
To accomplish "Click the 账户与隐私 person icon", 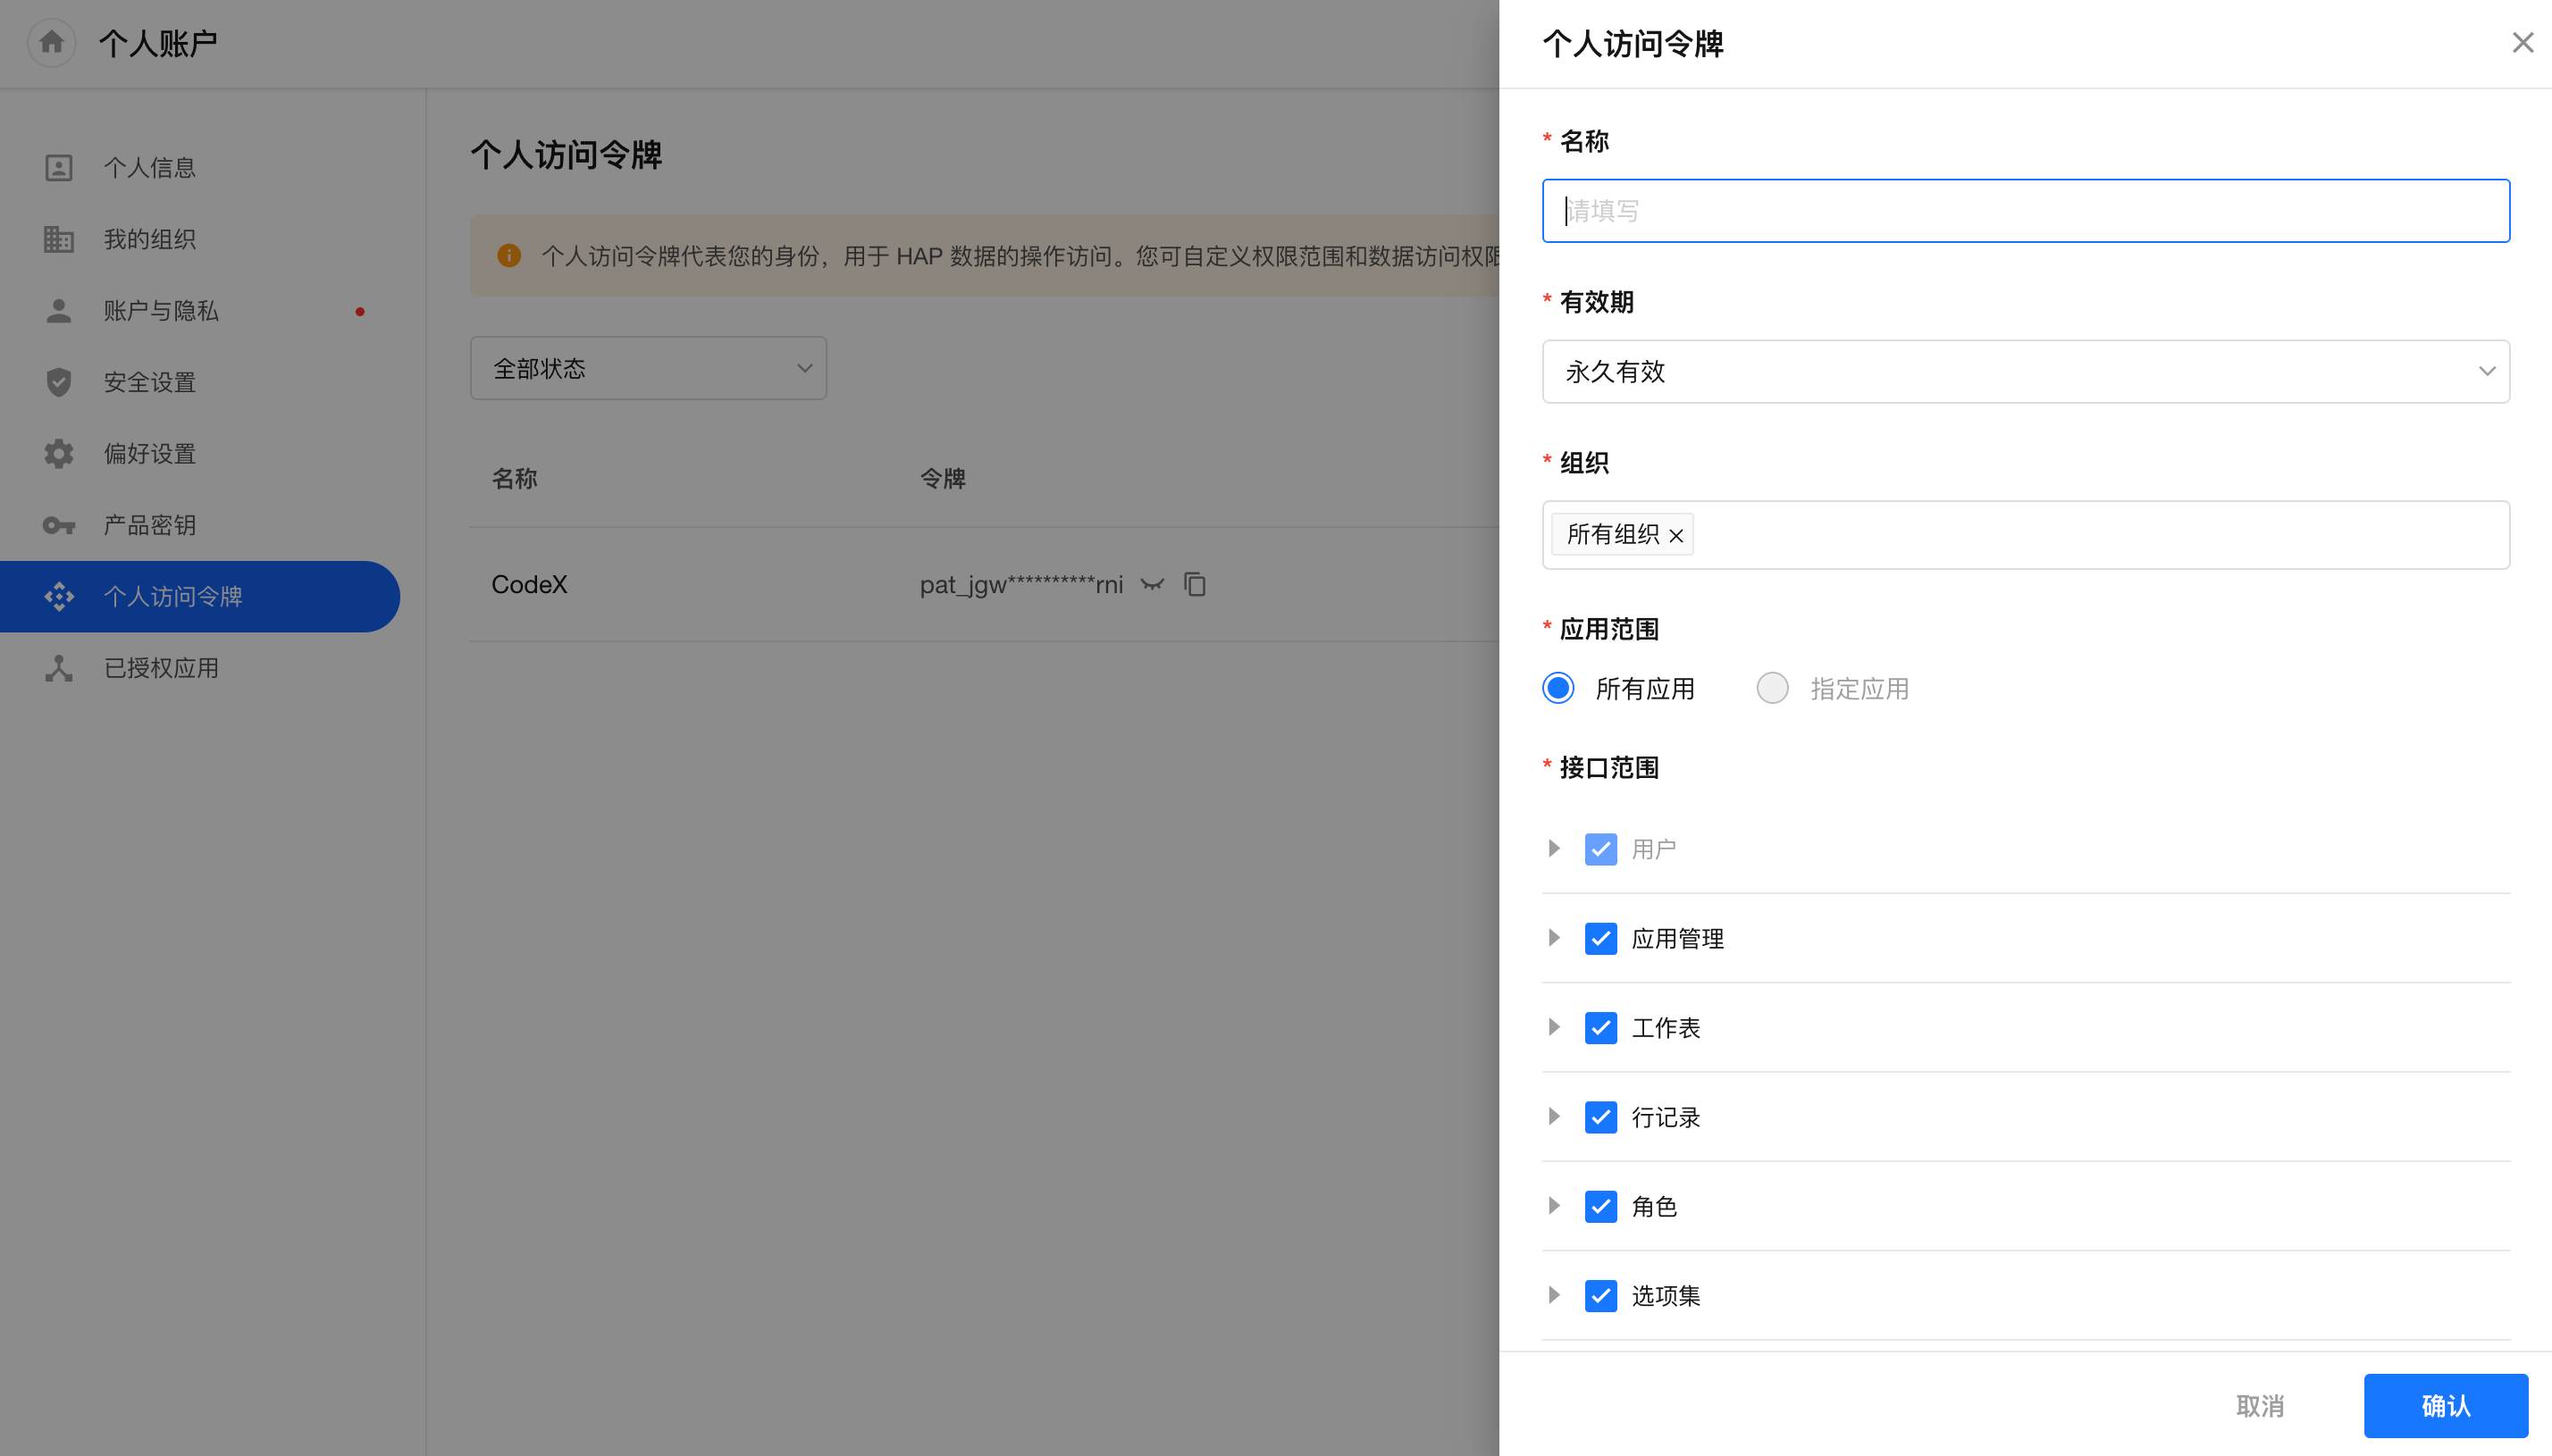I will point(59,311).
